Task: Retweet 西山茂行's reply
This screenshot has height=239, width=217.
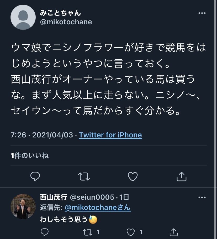Action: (87, 232)
